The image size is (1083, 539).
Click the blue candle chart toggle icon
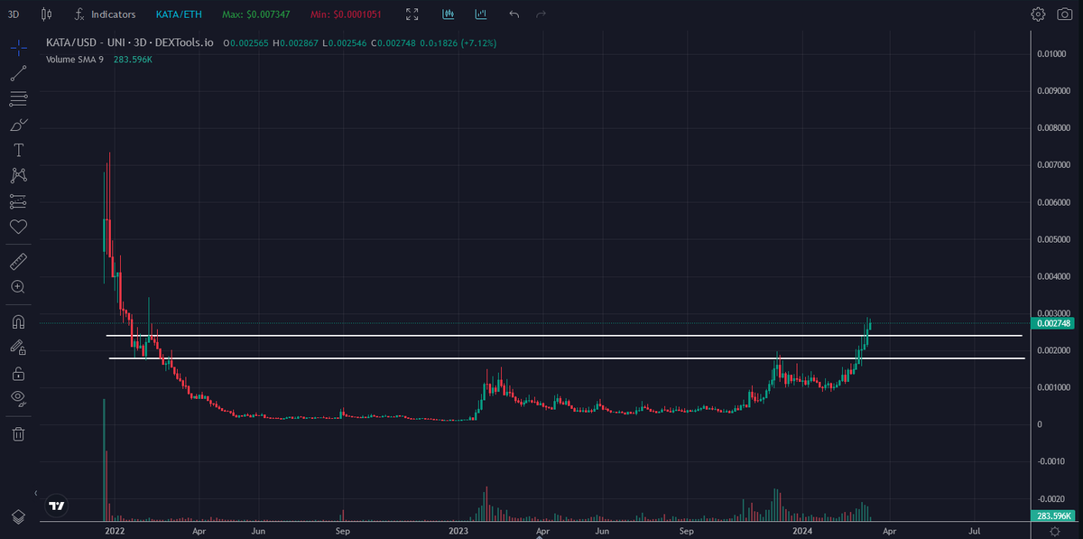[x=449, y=14]
